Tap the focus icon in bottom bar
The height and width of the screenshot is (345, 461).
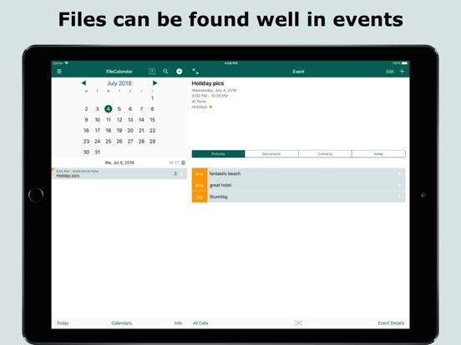coord(298,322)
